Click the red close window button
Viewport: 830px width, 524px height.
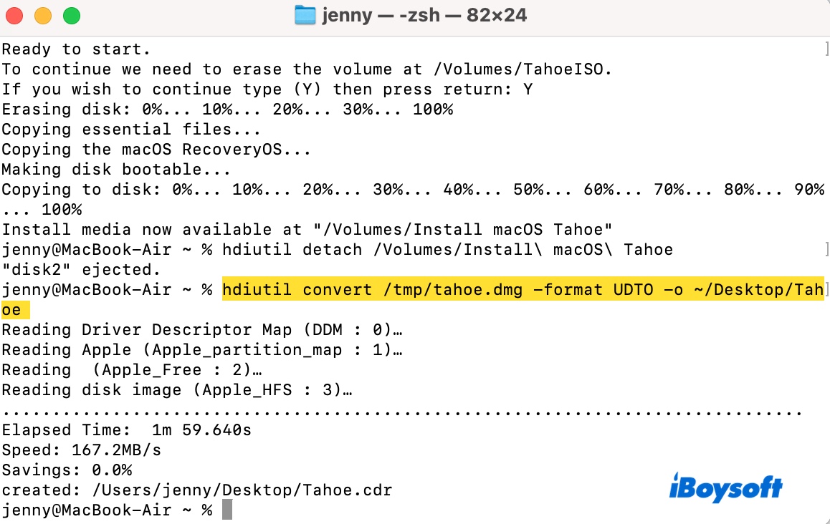[18, 15]
